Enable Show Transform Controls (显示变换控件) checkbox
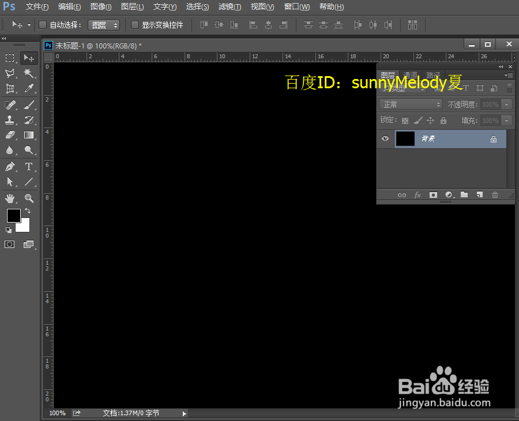 (135, 25)
